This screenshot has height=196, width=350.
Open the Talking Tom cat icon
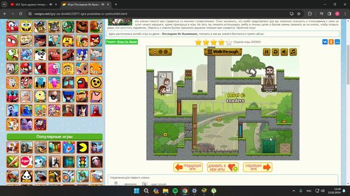pyautogui.click(x=54, y=27)
